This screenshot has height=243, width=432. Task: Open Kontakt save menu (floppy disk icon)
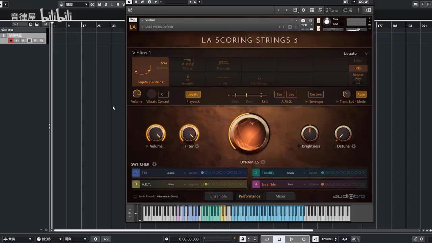pyautogui.click(x=295, y=10)
